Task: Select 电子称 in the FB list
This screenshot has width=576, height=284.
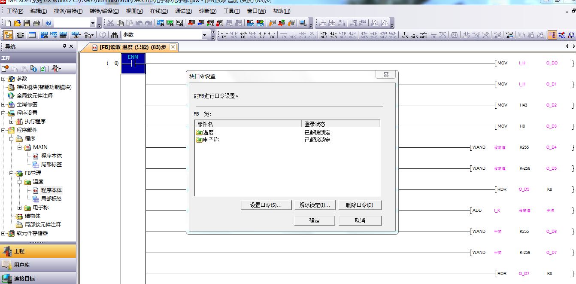Action: [x=211, y=140]
